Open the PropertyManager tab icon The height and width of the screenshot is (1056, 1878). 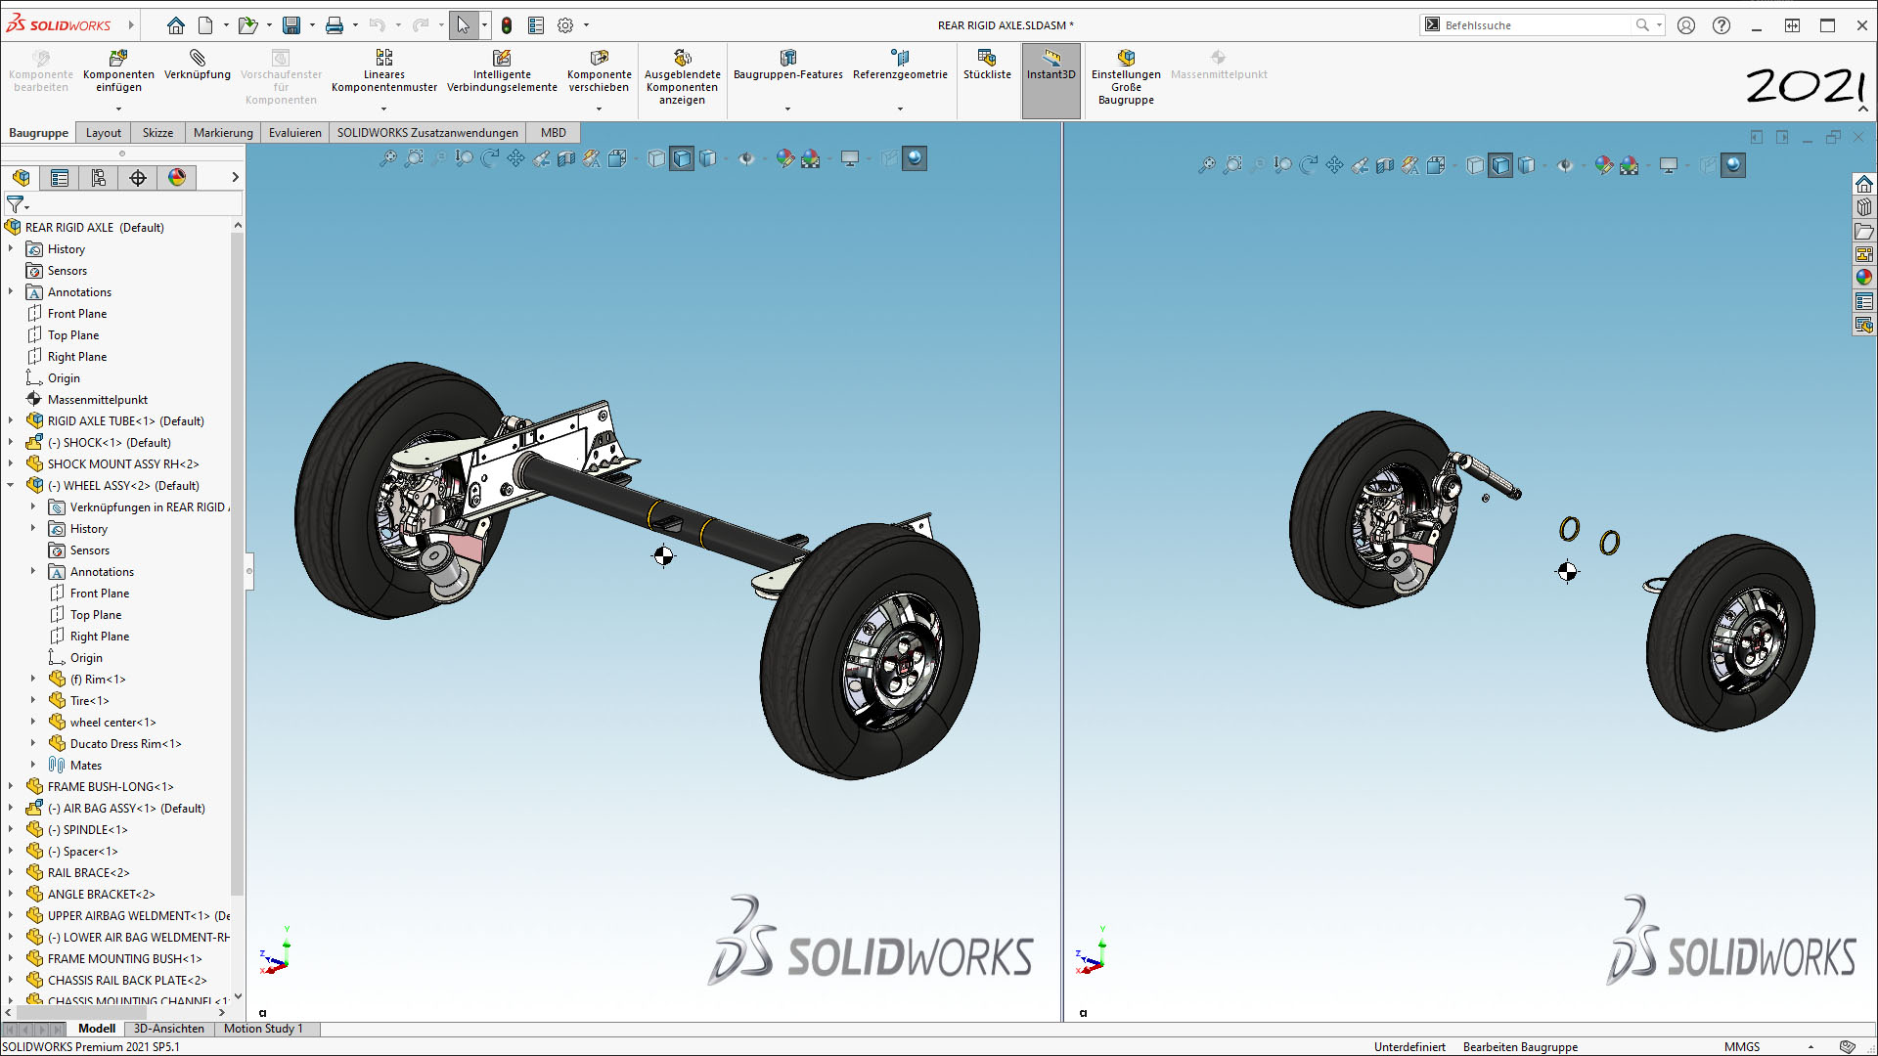(x=60, y=177)
